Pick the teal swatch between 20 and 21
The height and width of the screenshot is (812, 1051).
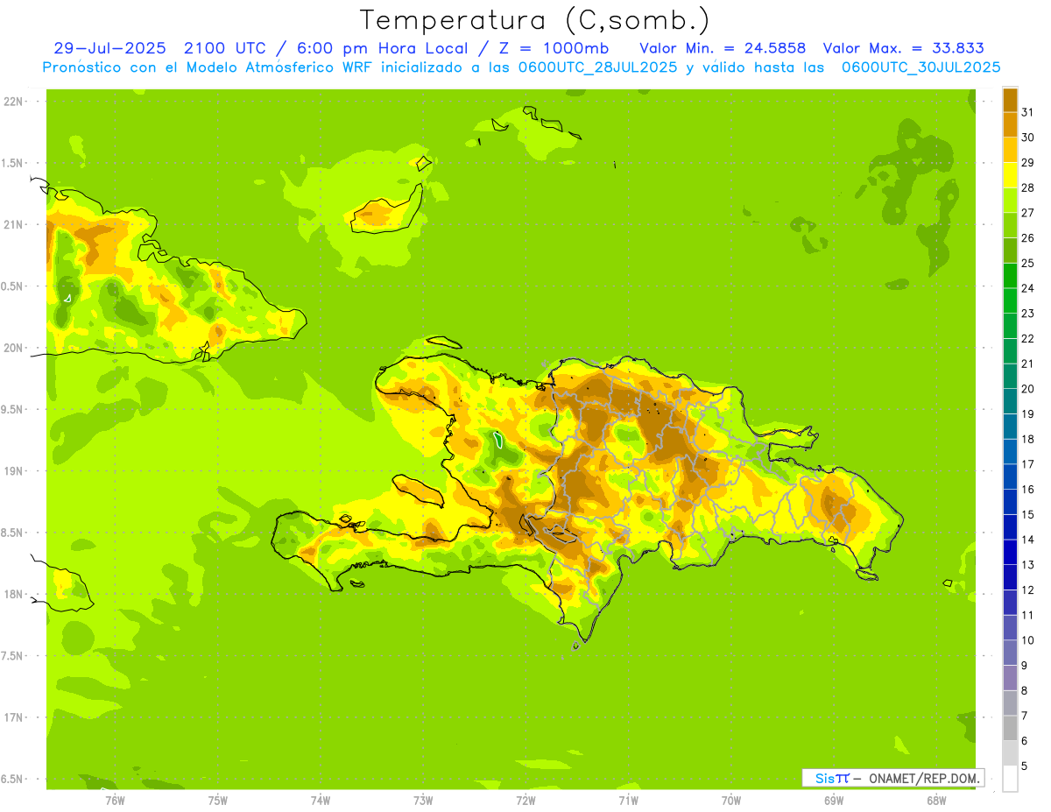pyautogui.click(x=1011, y=376)
